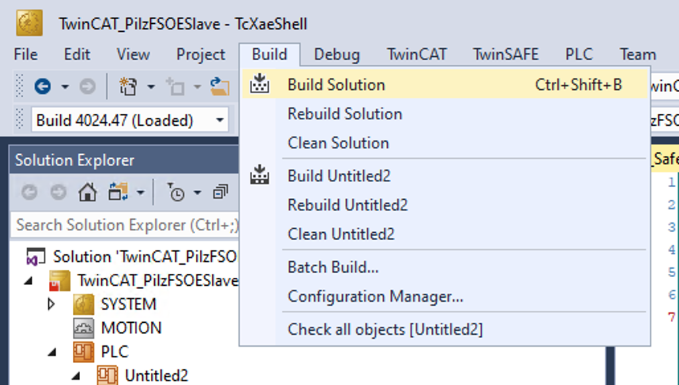Click the New Project toolbar icon
This screenshot has height=385, width=679.
pos(128,87)
